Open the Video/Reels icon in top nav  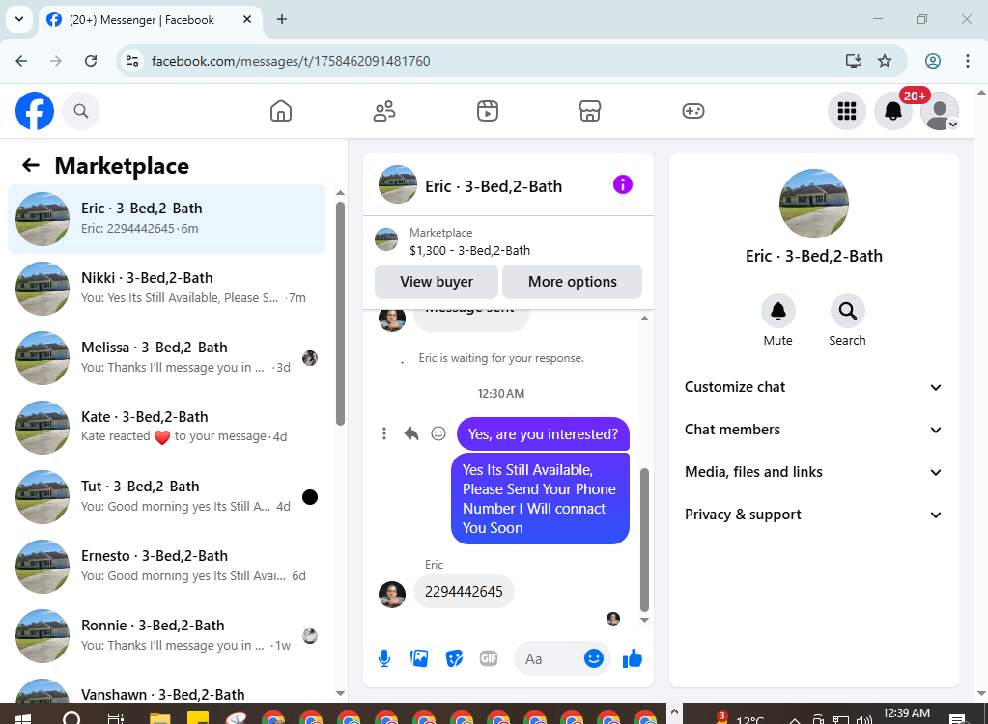(x=488, y=111)
